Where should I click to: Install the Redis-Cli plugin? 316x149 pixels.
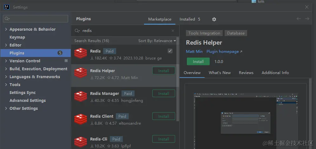tap(164, 139)
